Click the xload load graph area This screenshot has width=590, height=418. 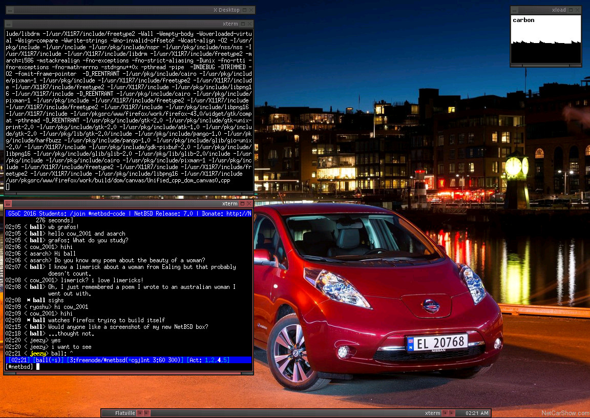[545, 39]
